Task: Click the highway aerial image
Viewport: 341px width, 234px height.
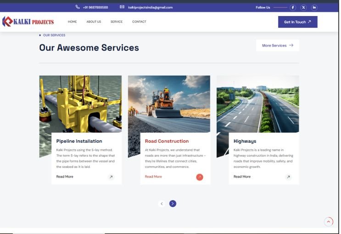Action: tap(258, 104)
